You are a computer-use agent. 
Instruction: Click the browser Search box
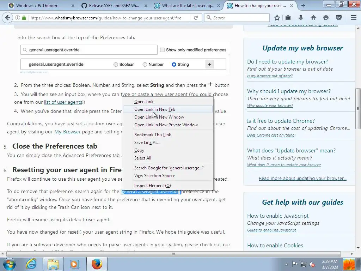(237, 18)
